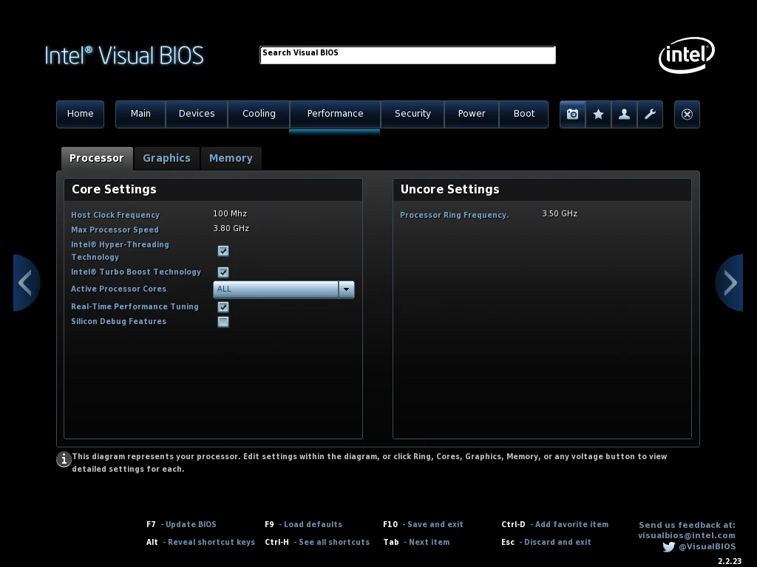The image size is (757, 567).
Task: Click the user profile icon
Action: [x=624, y=114]
